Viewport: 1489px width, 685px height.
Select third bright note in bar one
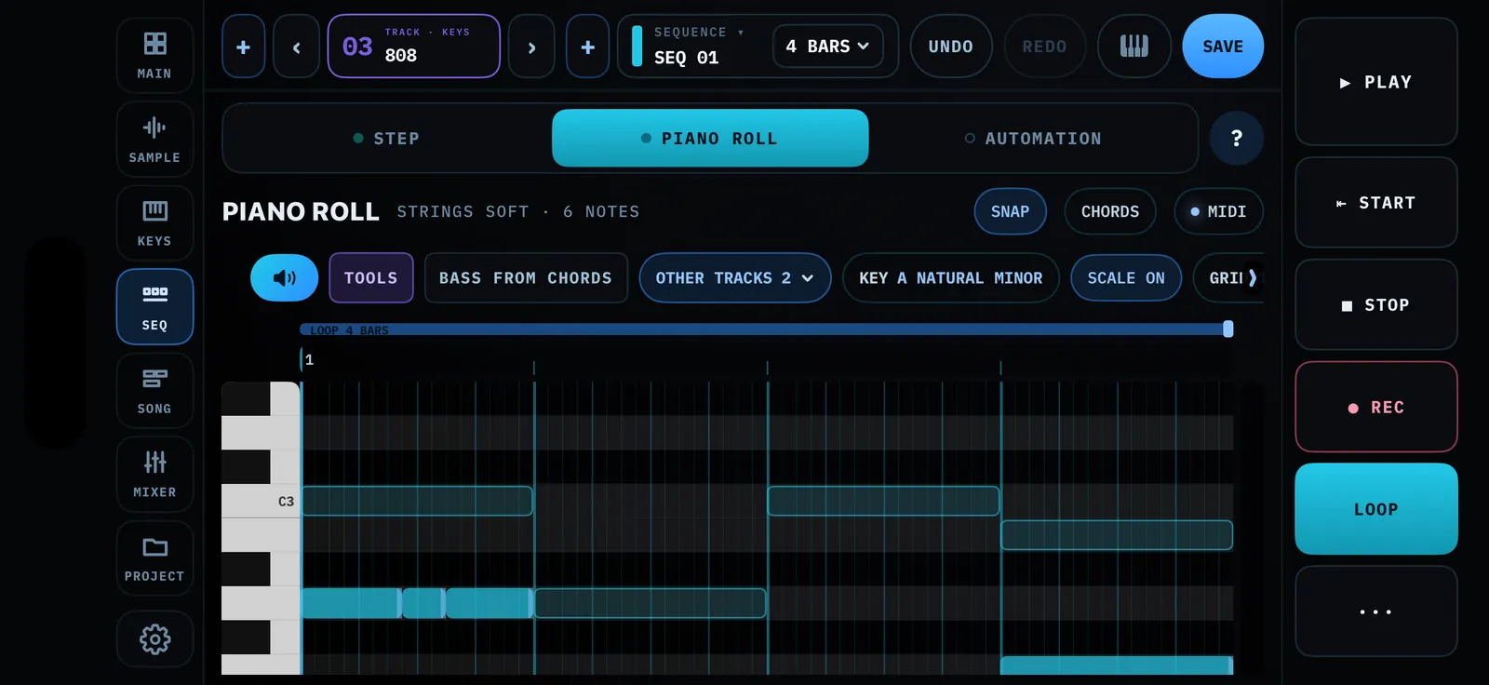click(x=489, y=603)
